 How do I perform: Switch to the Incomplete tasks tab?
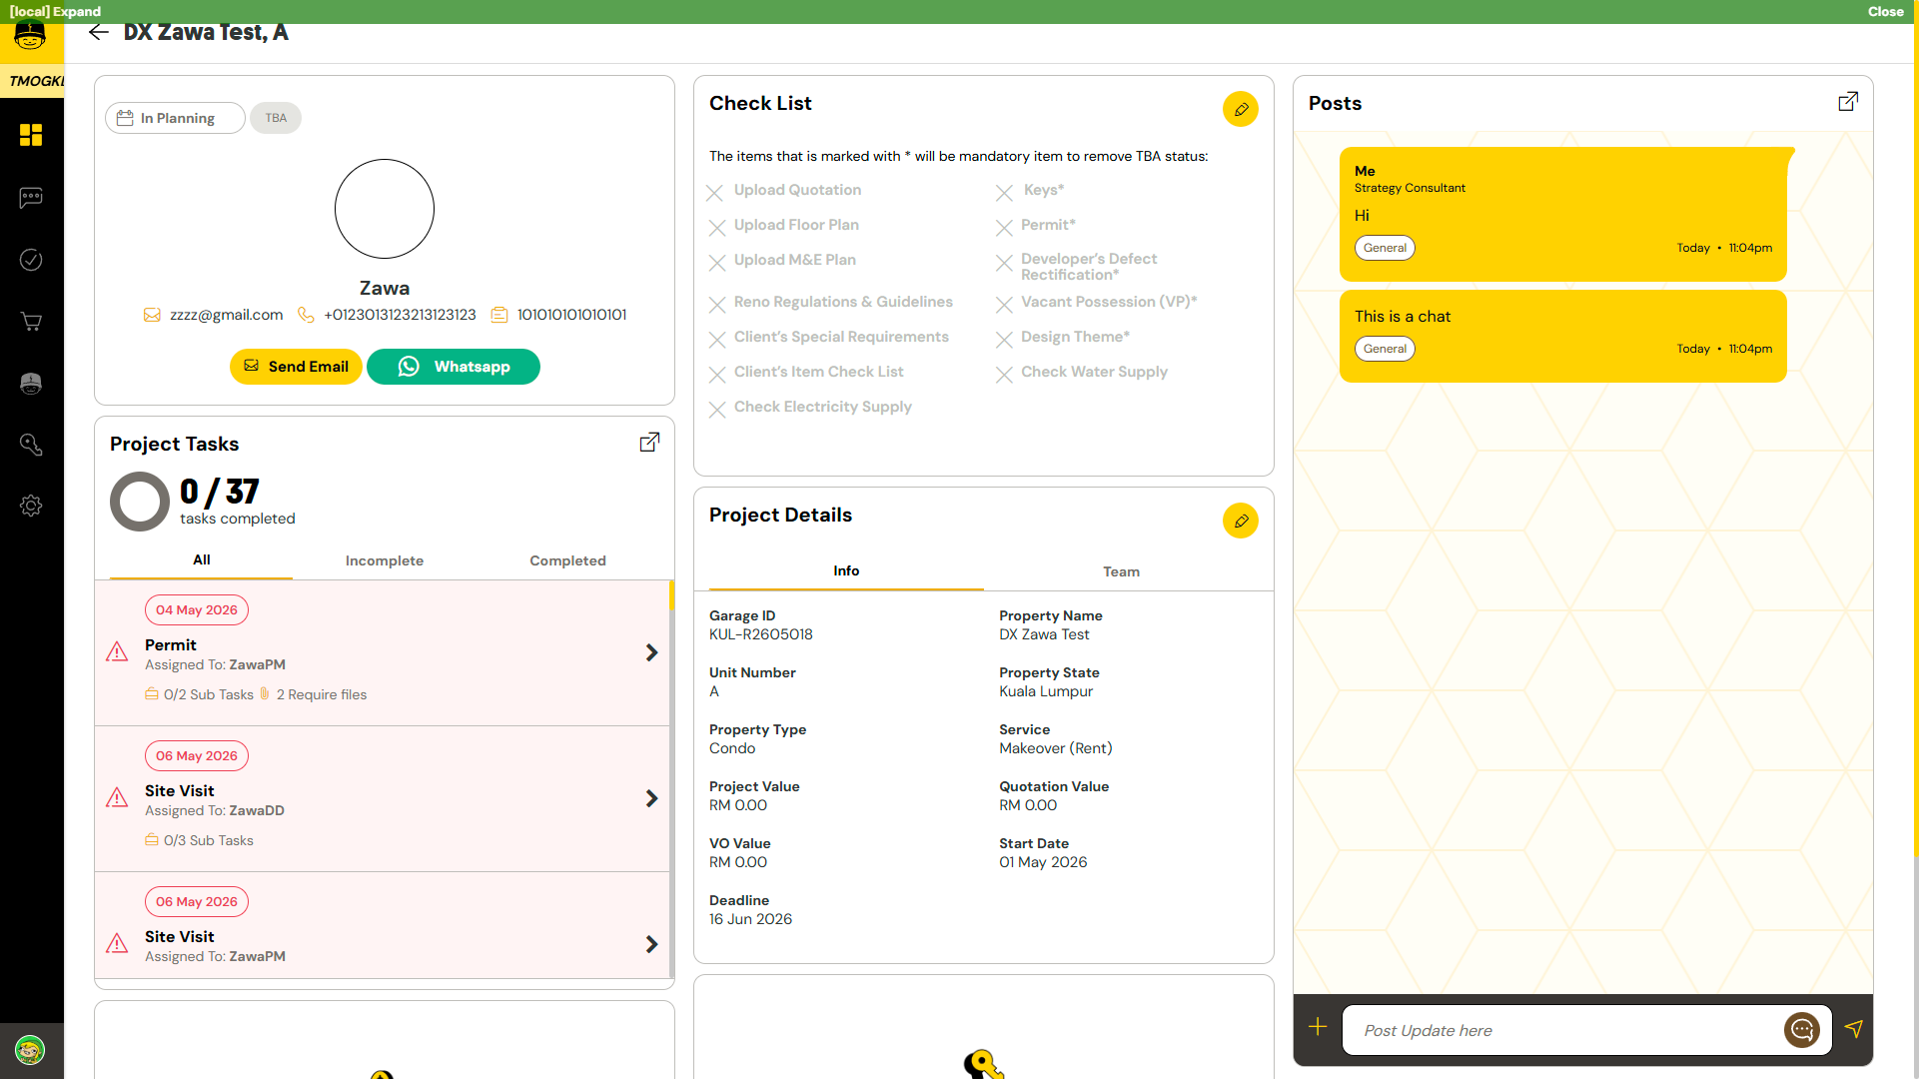[x=385, y=560]
